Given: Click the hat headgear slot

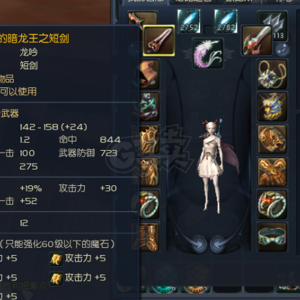Looking at the screenshot, I should point(149,74).
